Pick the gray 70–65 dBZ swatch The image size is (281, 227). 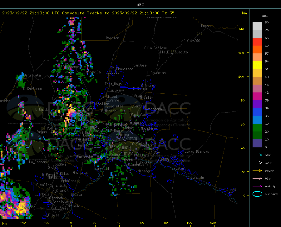click(x=257, y=34)
